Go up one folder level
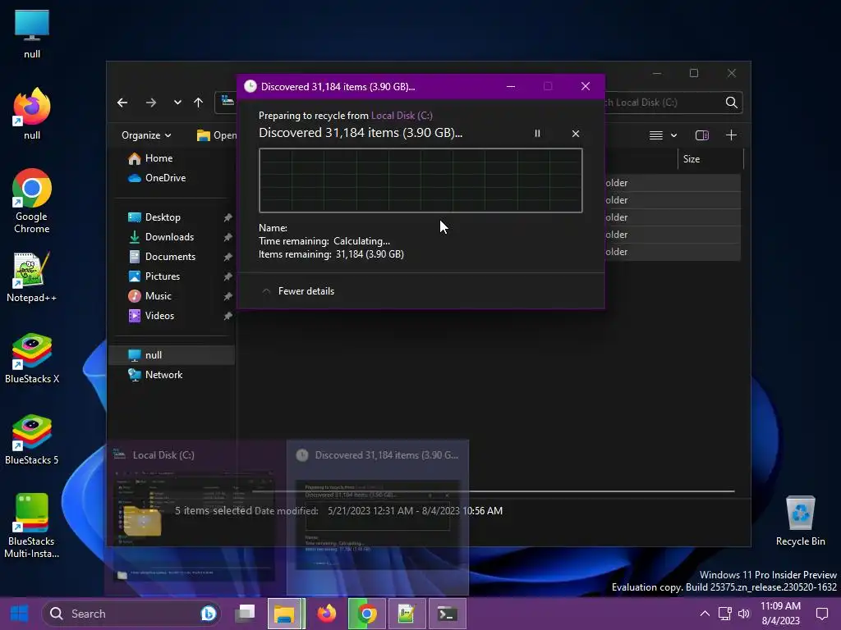 click(x=199, y=103)
